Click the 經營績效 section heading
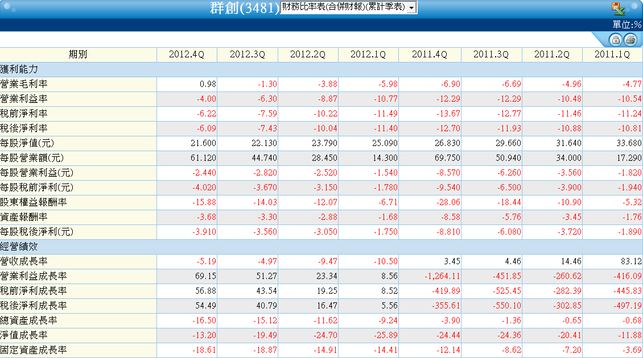The width and height of the screenshot is (643, 358). pyautogui.click(x=19, y=247)
